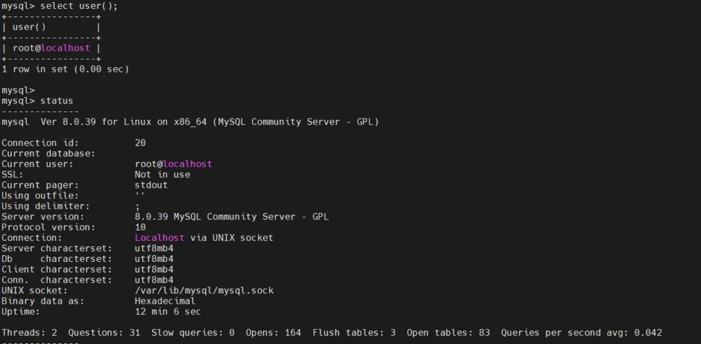Click the Uptime '12 min 6 sec' value
The width and height of the screenshot is (701, 344).
tap(168, 311)
